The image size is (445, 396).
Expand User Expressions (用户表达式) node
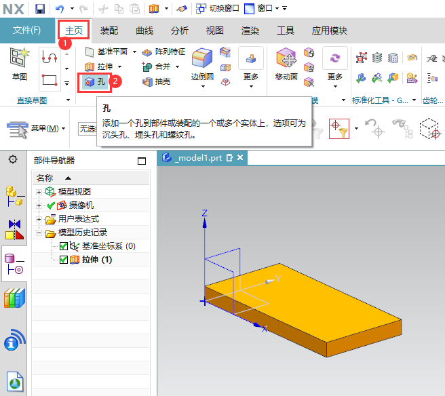[39, 219]
